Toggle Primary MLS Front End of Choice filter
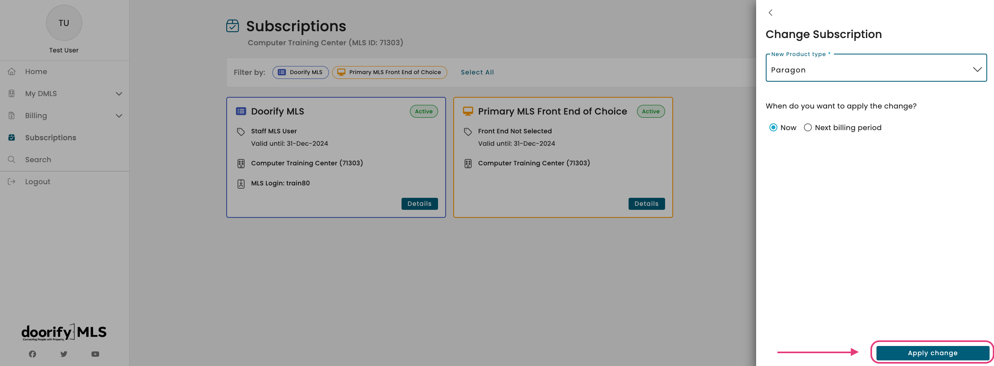The height and width of the screenshot is (366, 994). (389, 72)
